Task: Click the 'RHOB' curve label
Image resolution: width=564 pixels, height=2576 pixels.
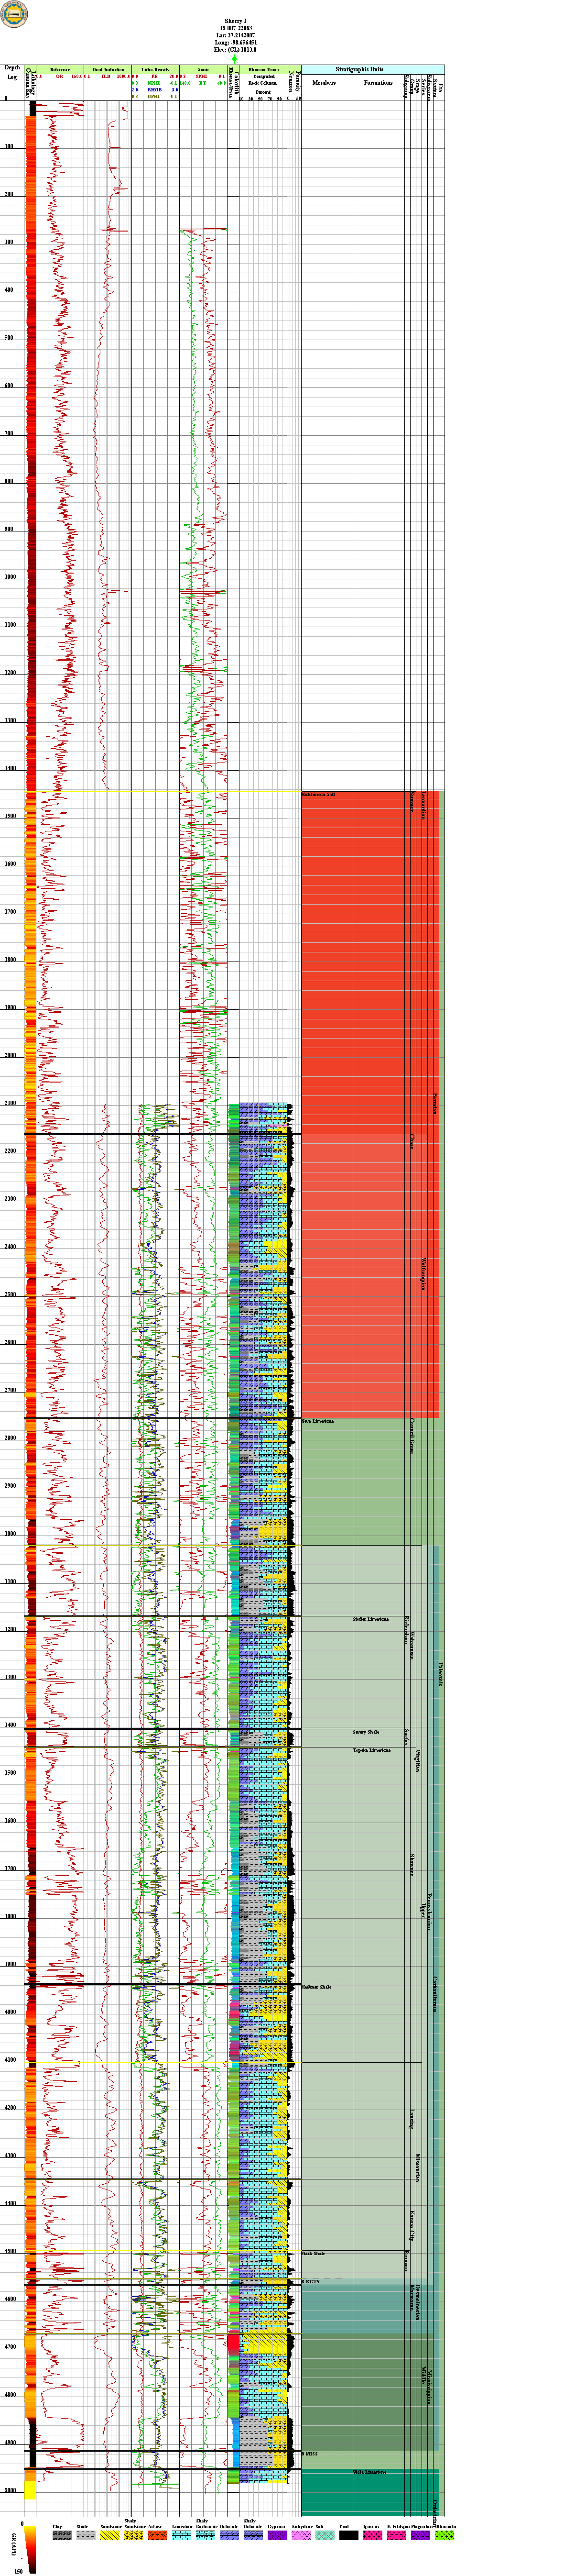Action: [155, 89]
